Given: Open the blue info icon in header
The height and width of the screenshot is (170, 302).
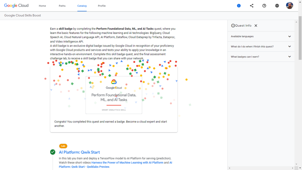Looking at the screenshot, I should (239, 6).
